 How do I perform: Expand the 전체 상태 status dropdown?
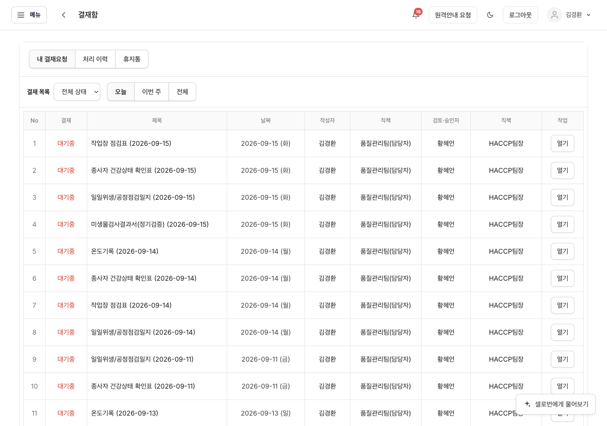point(77,92)
